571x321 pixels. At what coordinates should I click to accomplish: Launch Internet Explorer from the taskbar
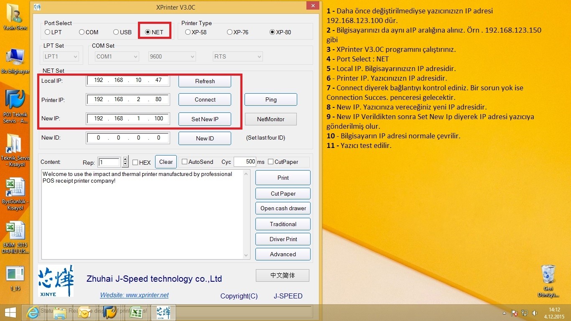(33, 313)
